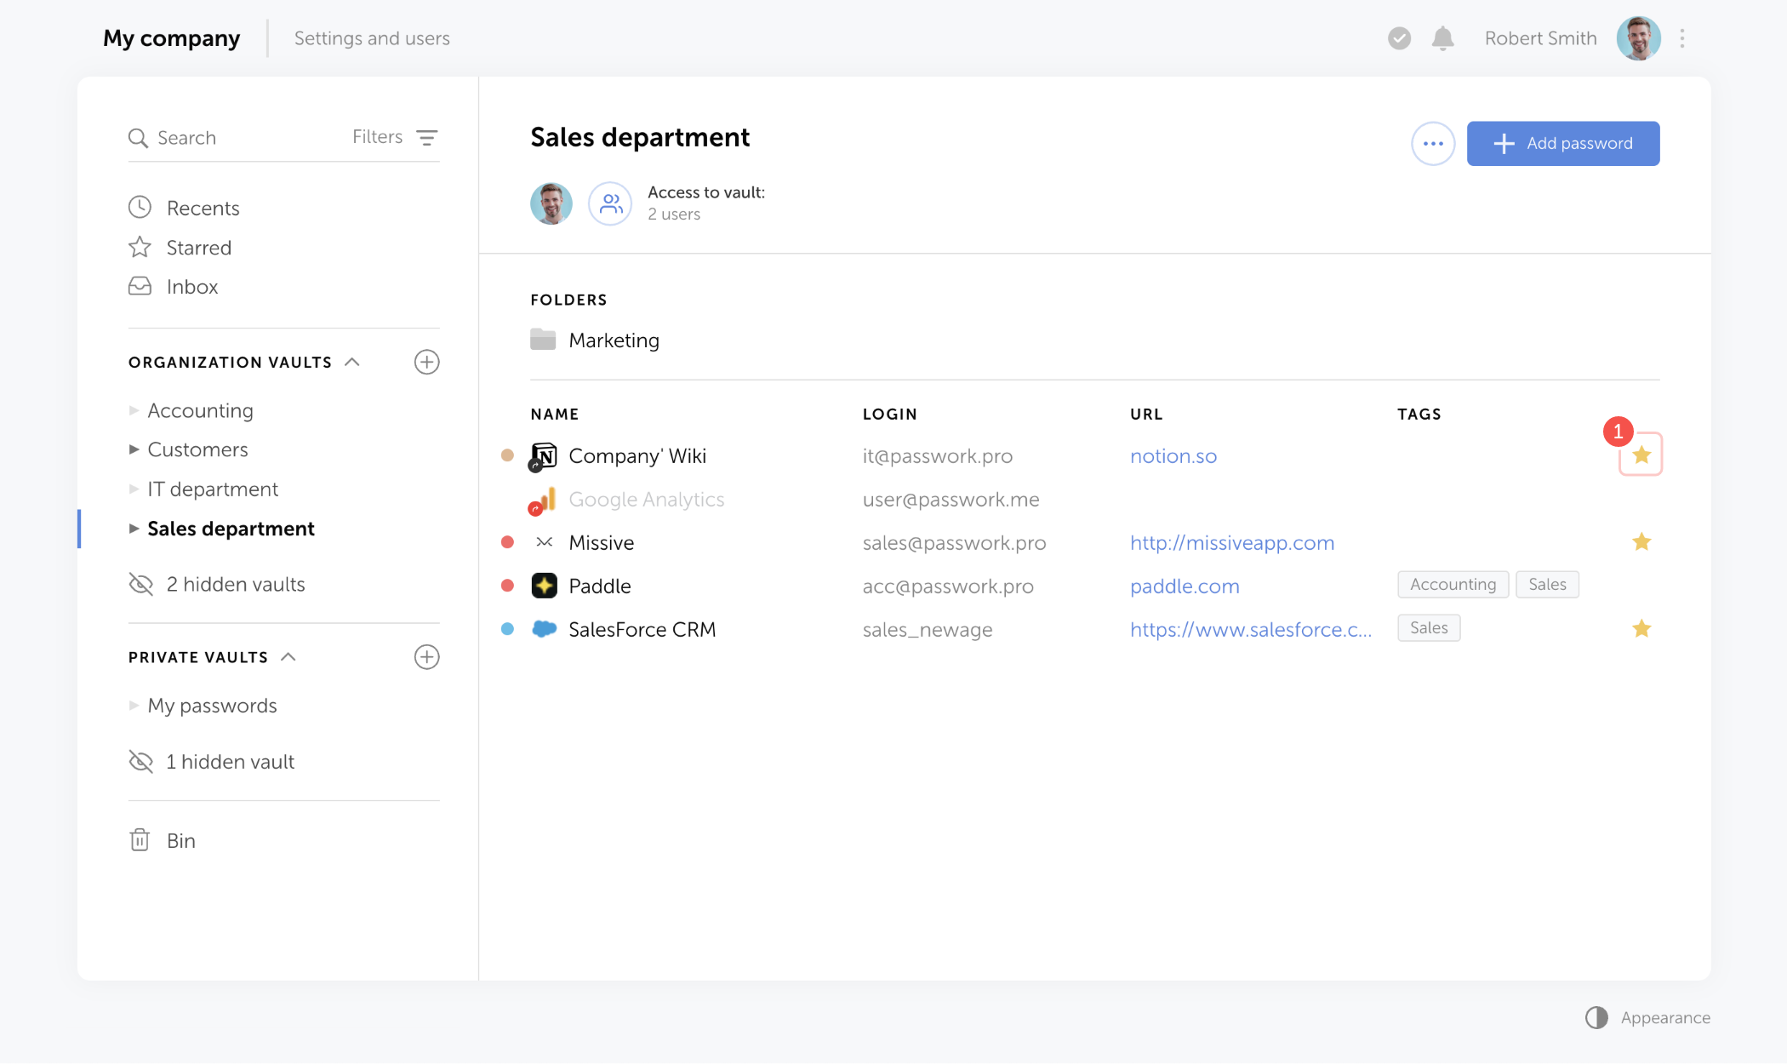
Task: Open the paddle.com link
Action: 1185,586
